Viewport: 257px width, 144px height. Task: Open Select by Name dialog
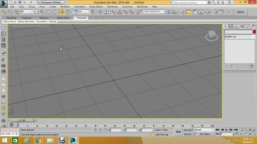[x=43, y=12]
